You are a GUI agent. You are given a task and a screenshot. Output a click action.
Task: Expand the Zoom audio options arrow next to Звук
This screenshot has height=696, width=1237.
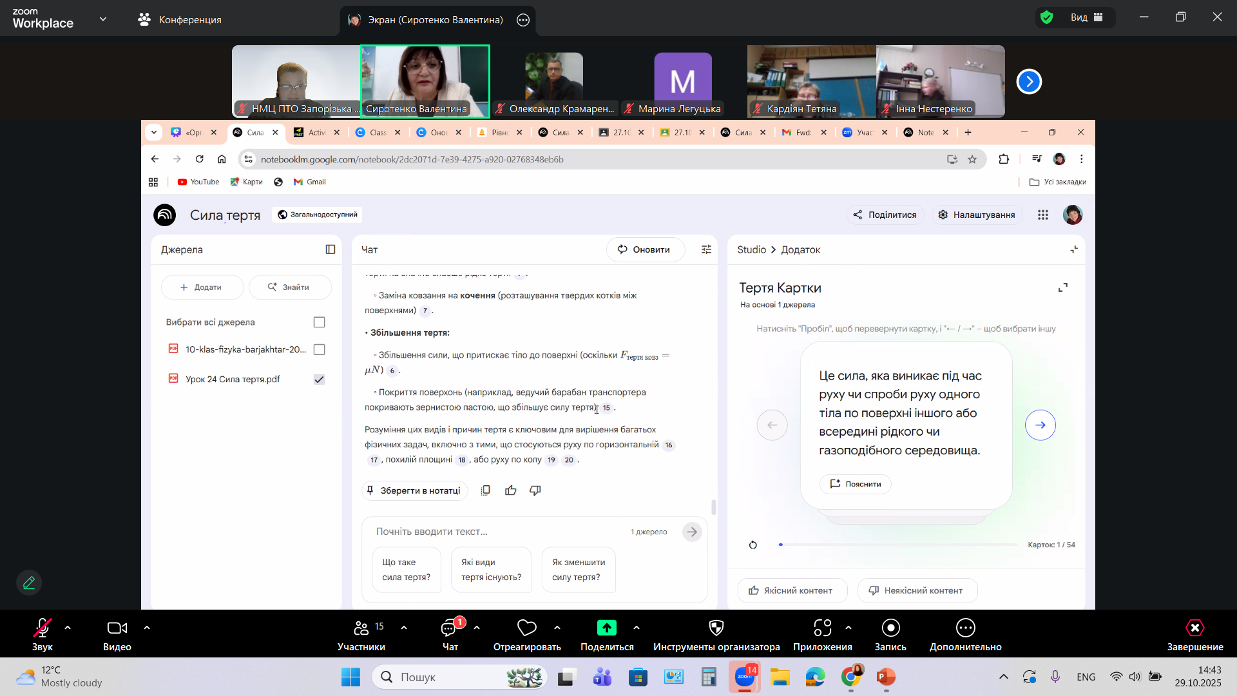[x=68, y=627]
